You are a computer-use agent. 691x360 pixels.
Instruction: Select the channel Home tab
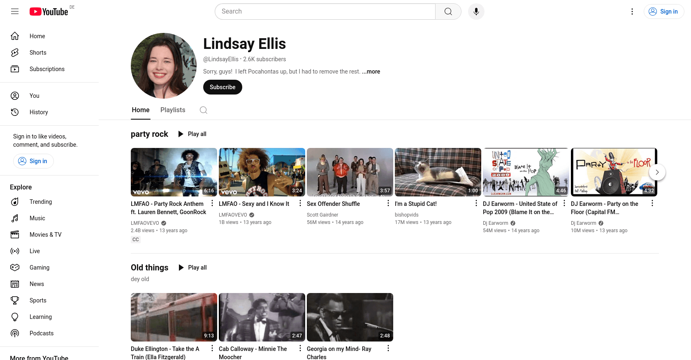(141, 110)
